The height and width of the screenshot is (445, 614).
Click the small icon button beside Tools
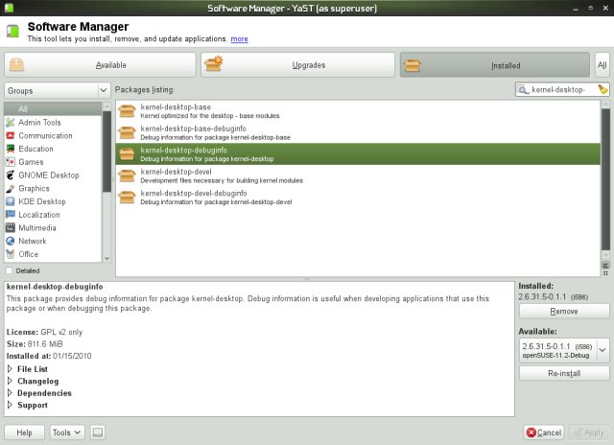(x=98, y=433)
